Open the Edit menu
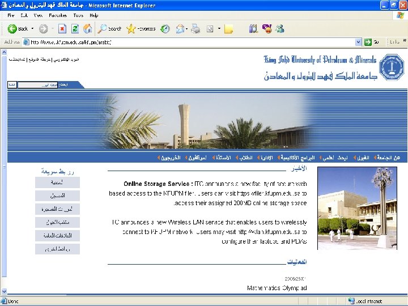Screen dimensions: 408x306 coord(24,15)
